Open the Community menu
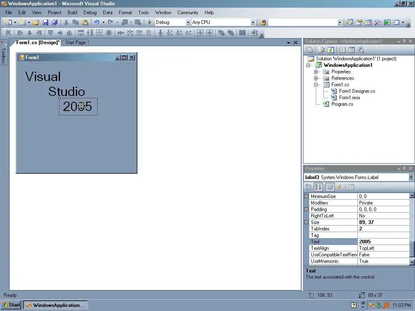 pos(188,13)
